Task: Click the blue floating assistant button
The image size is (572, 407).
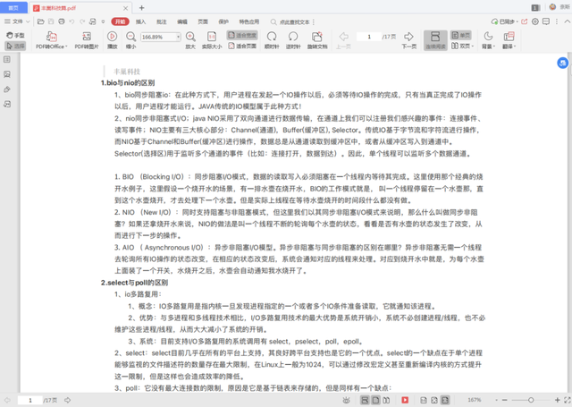Action: [x=562, y=63]
